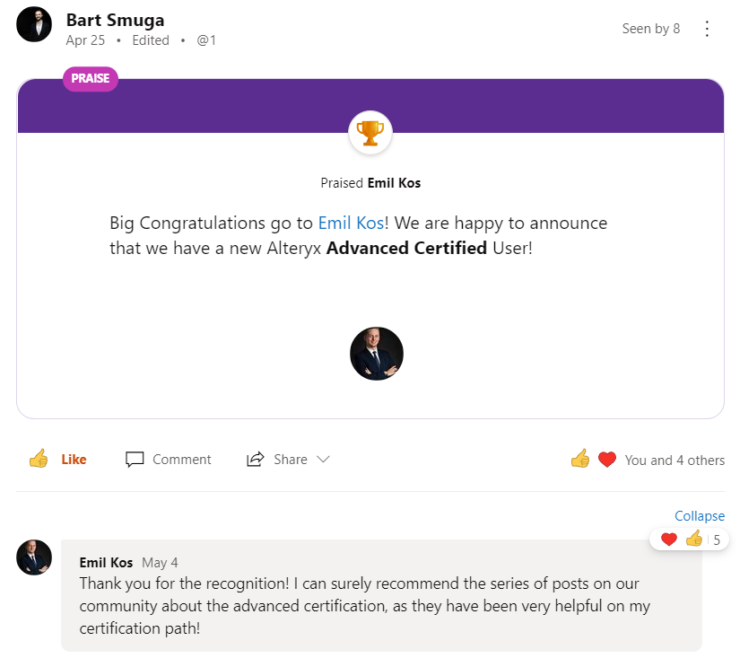The width and height of the screenshot is (740, 658).
Task: Click Bart Smuga's profile avatar
Action: click(35, 25)
